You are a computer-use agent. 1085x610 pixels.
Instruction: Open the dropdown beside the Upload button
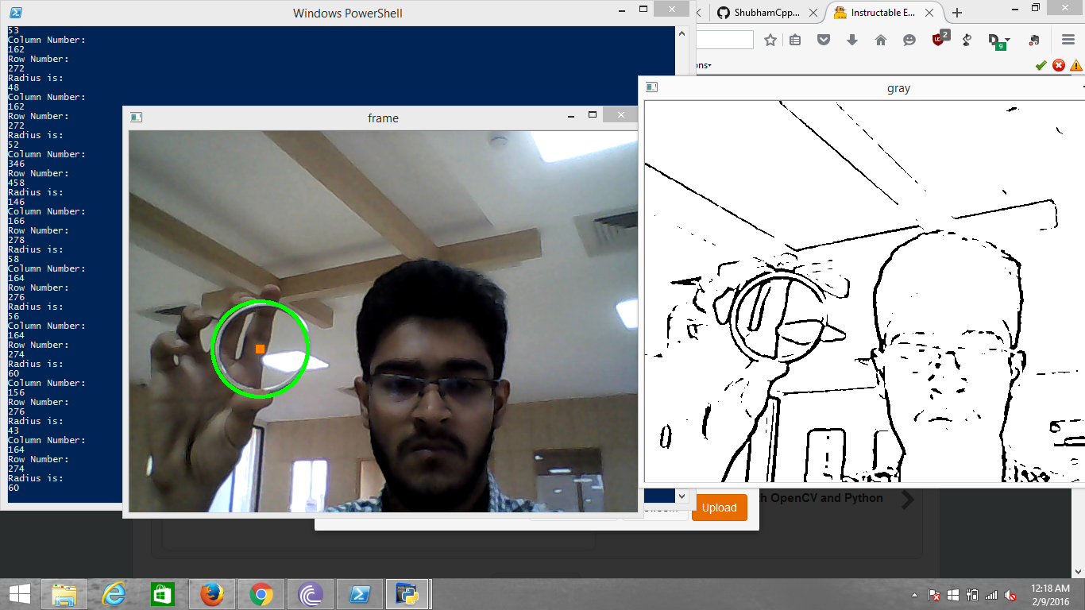click(682, 496)
